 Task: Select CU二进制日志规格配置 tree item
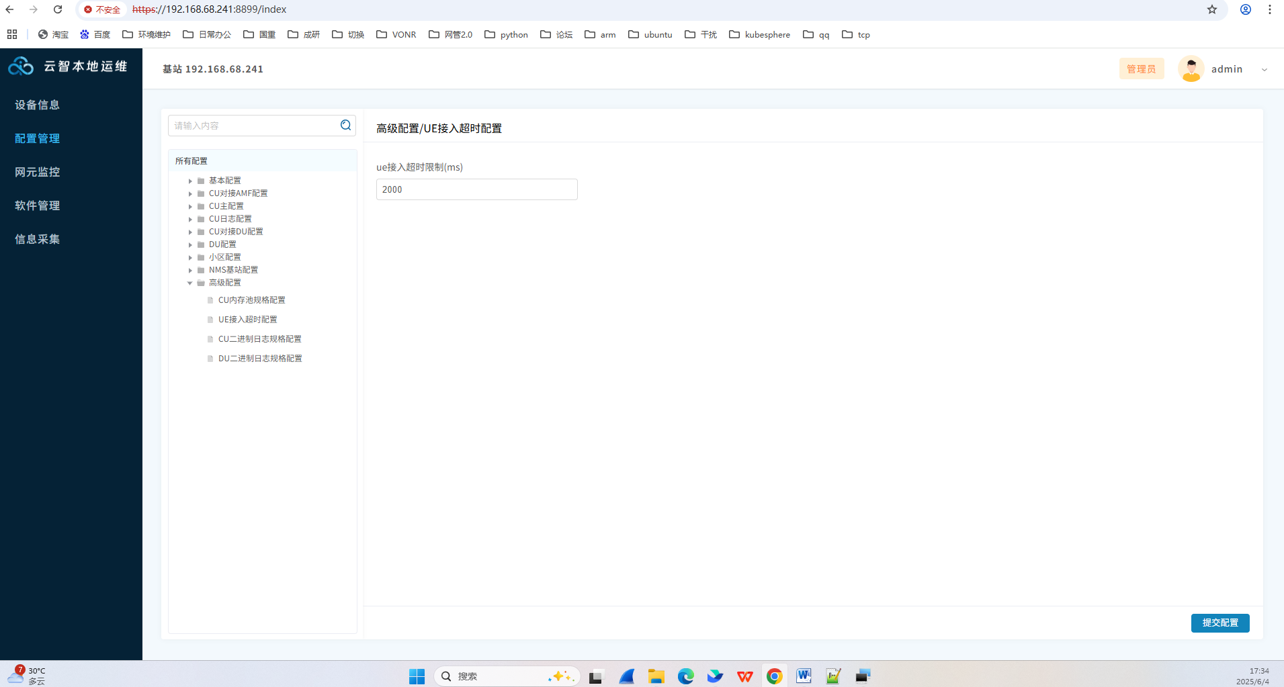(x=259, y=339)
